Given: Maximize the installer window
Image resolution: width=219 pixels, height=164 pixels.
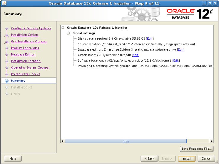Looking at the screenshot, I should 210,3.
